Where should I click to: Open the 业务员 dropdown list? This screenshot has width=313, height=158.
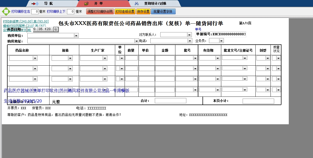coord(221,41)
